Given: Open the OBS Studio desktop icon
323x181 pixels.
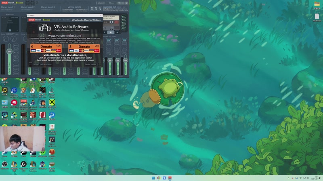Looking at the screenshot, I should point(4,165).
